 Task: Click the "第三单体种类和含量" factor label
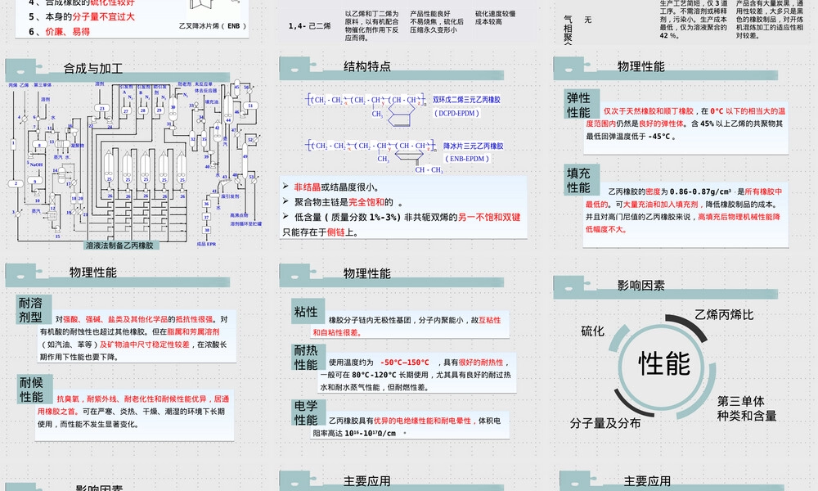click(747, 408)
